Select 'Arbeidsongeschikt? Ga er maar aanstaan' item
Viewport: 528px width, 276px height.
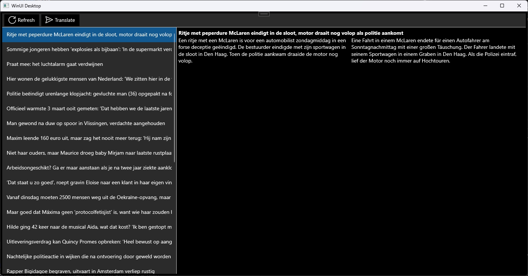click(89, 168)
